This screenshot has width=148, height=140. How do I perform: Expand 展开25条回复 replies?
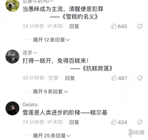[x=52, y=136]
